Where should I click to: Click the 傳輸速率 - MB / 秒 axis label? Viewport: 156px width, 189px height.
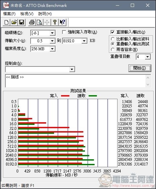coord(62,175)
